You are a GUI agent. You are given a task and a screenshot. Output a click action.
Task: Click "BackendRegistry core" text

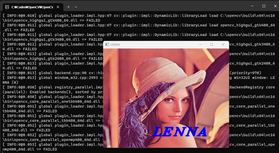click(x=252, y=87)
